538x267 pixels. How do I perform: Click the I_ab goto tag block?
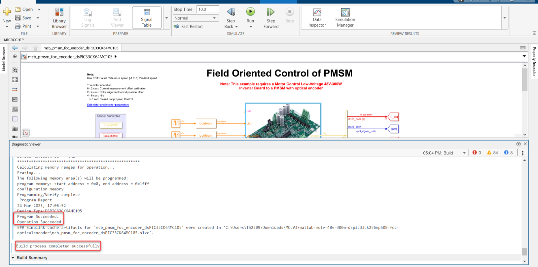click(x=394, y=117)
